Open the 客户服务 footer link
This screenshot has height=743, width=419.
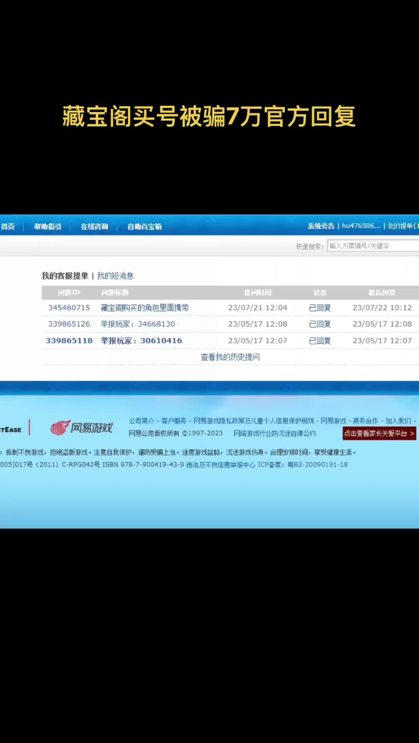point(174,421)
